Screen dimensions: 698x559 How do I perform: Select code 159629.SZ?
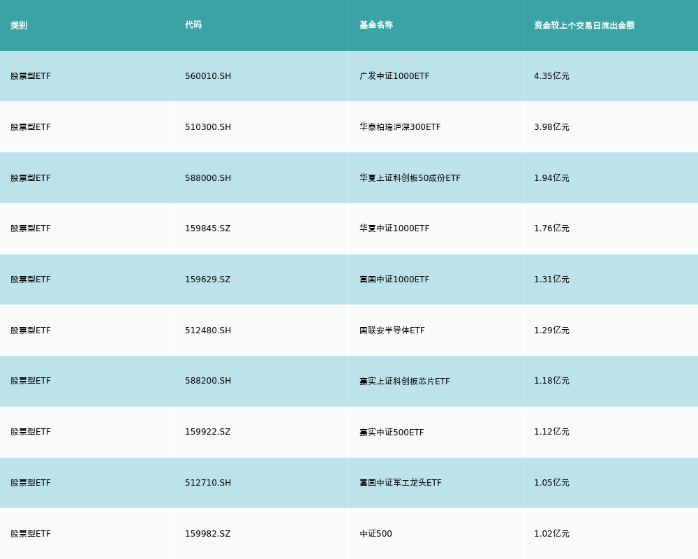208,279
